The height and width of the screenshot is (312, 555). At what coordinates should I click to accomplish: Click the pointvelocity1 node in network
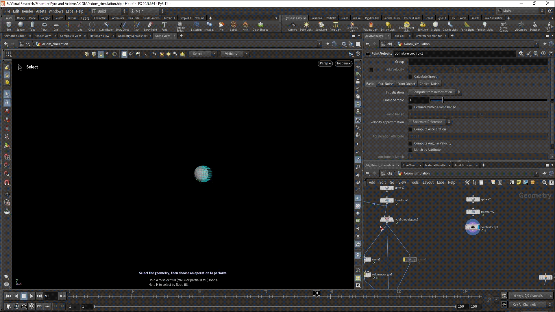pyautogui.click(x=473, y=227)
